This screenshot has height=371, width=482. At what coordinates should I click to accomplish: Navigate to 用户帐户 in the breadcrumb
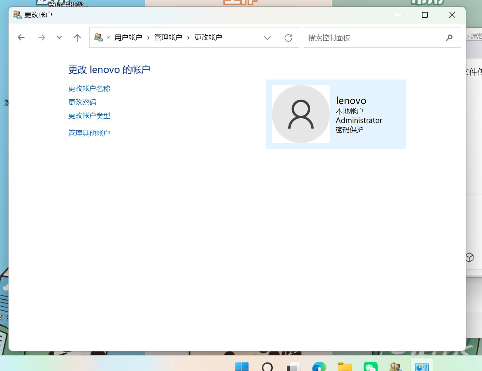(x=128, y=38)
